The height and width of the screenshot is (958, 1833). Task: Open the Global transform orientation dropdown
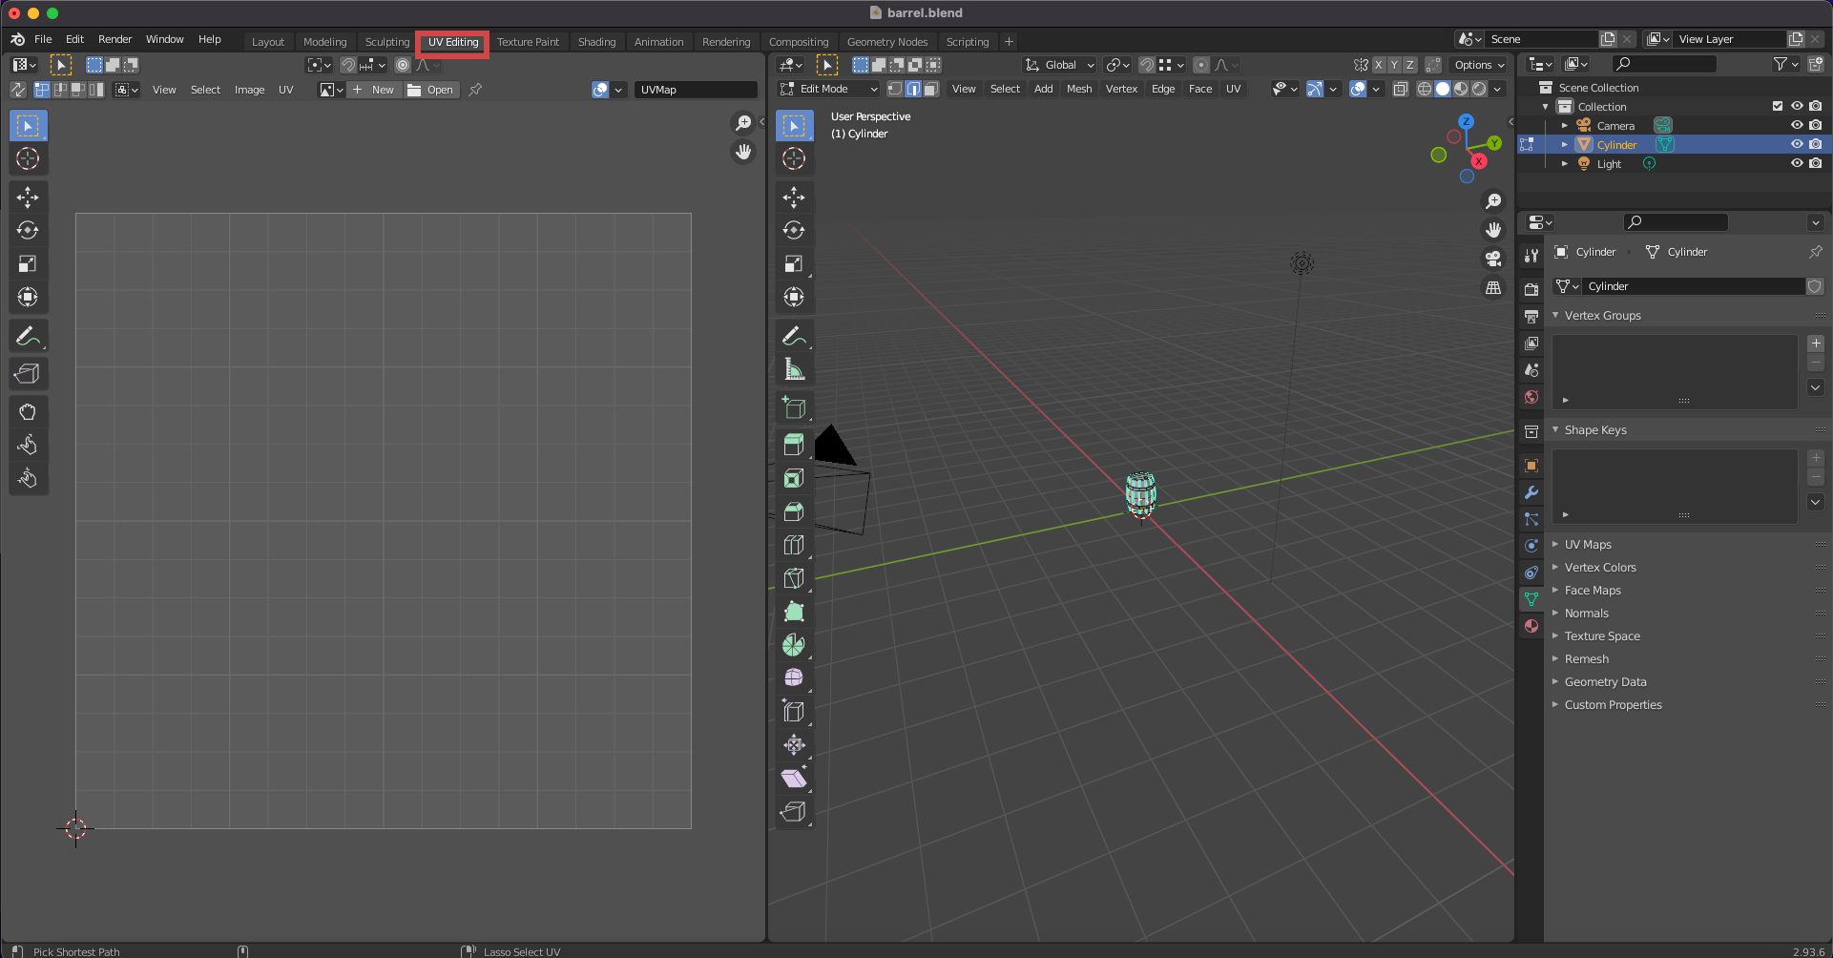coord(1059,65)
